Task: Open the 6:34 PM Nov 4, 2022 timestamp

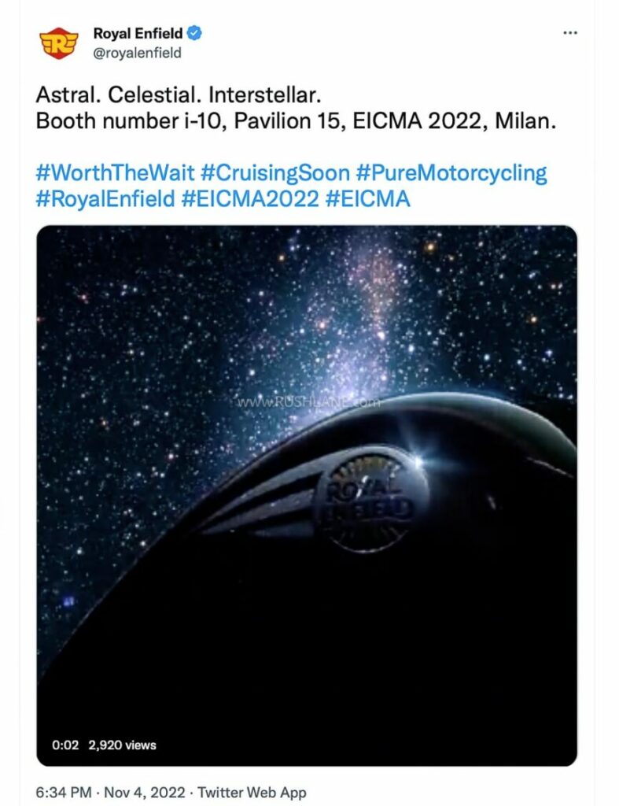Action: pos(110,792)
